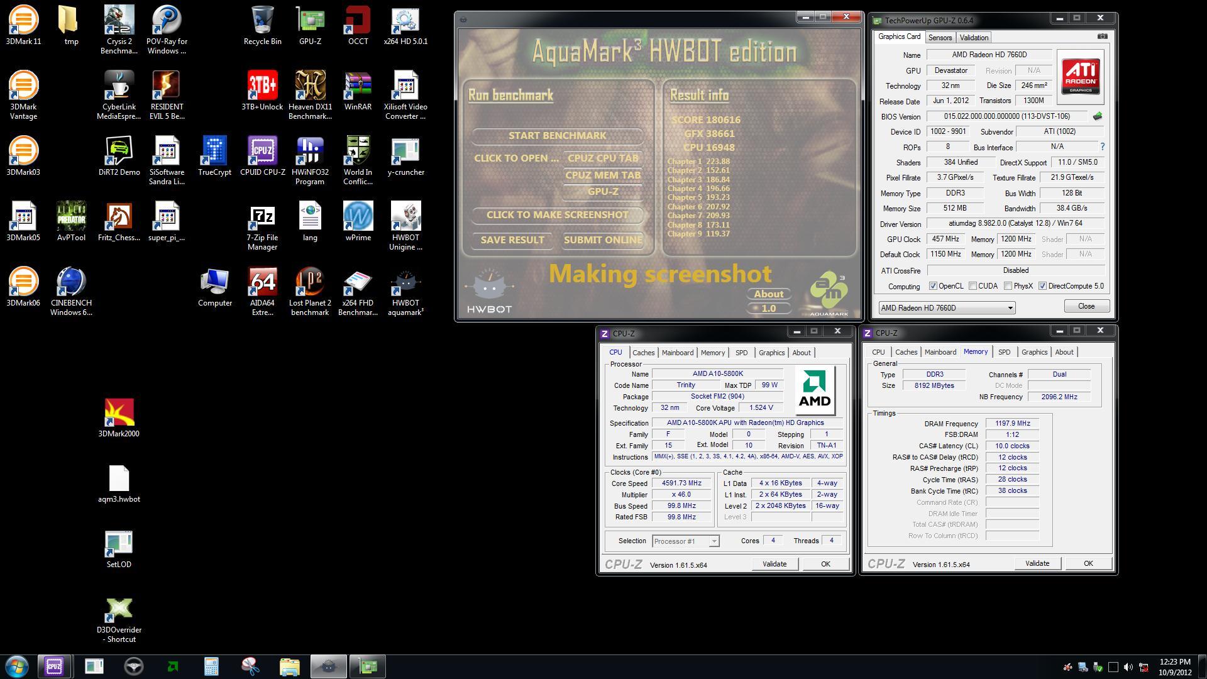
Task: Launch wPrime desktop shortcut
Action: click(x=358, y=222)
